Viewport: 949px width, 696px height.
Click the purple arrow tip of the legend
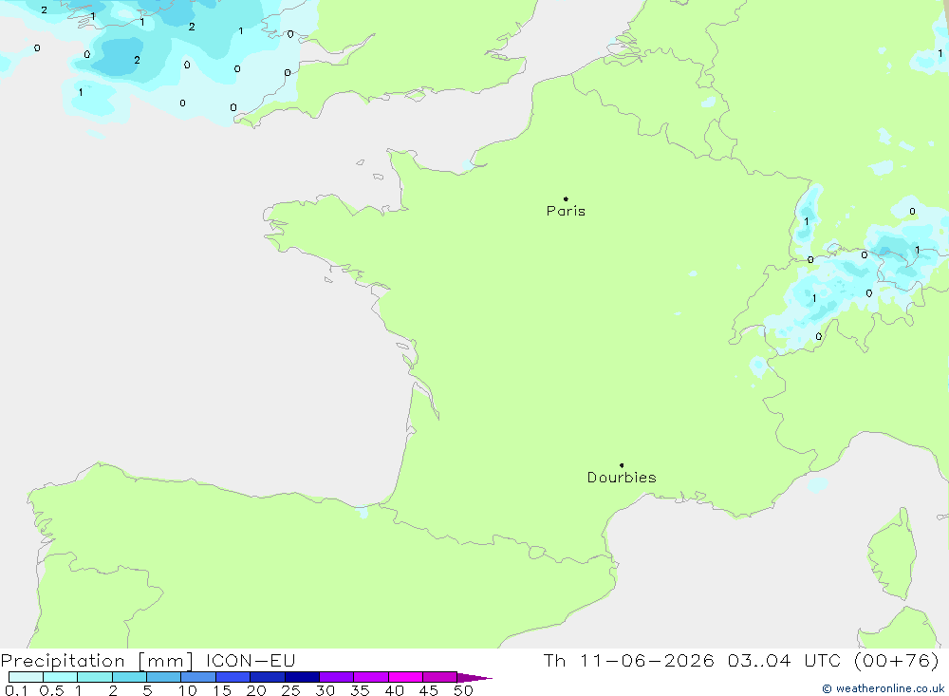(474, 677)
